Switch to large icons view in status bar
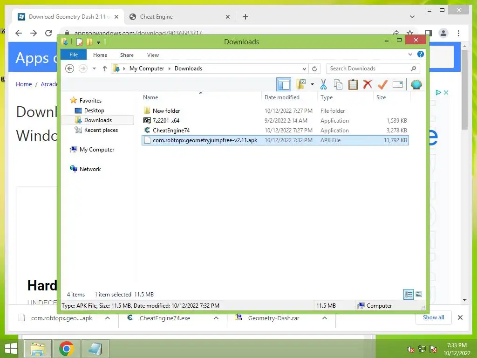 tap(419, 294)
